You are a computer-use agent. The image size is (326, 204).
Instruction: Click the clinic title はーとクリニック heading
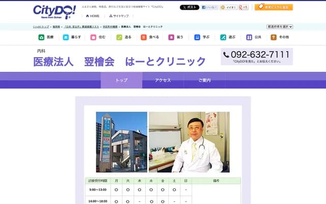tap(119, 61)
